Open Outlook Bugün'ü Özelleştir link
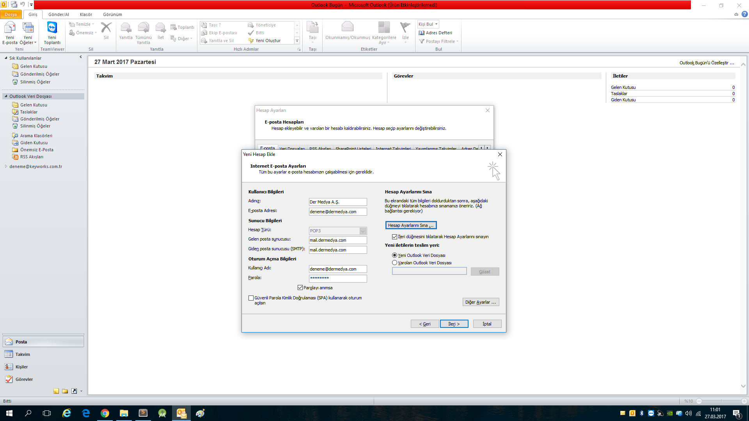The width and height of the screenshot is (749, 421). (706, 63)
